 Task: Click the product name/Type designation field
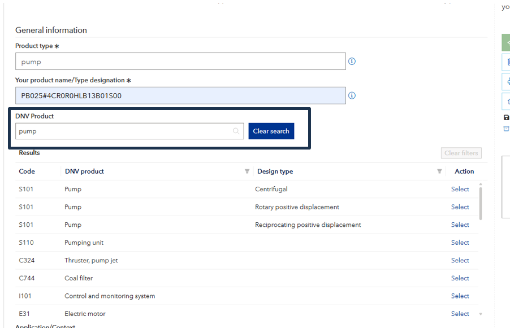(180, 95)
